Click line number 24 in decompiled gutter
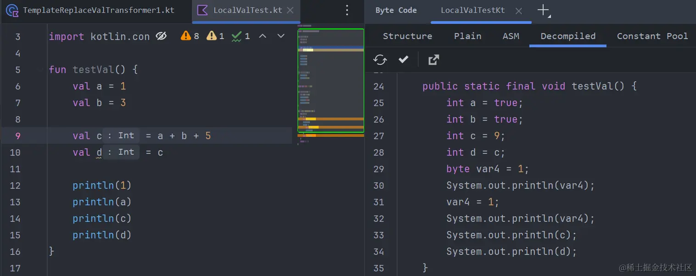The height and width of the screenshot is (276, 696). (x=379, y=86)
